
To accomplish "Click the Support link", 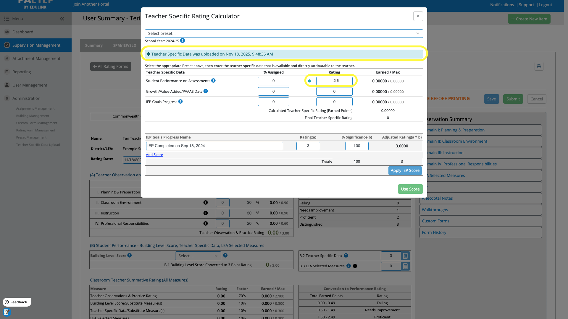I will (x=526, y=5).
